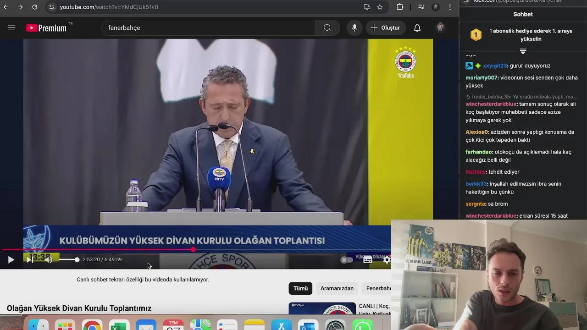Select the Tümü filter chip
587x330 pixels.
(300, 288)
